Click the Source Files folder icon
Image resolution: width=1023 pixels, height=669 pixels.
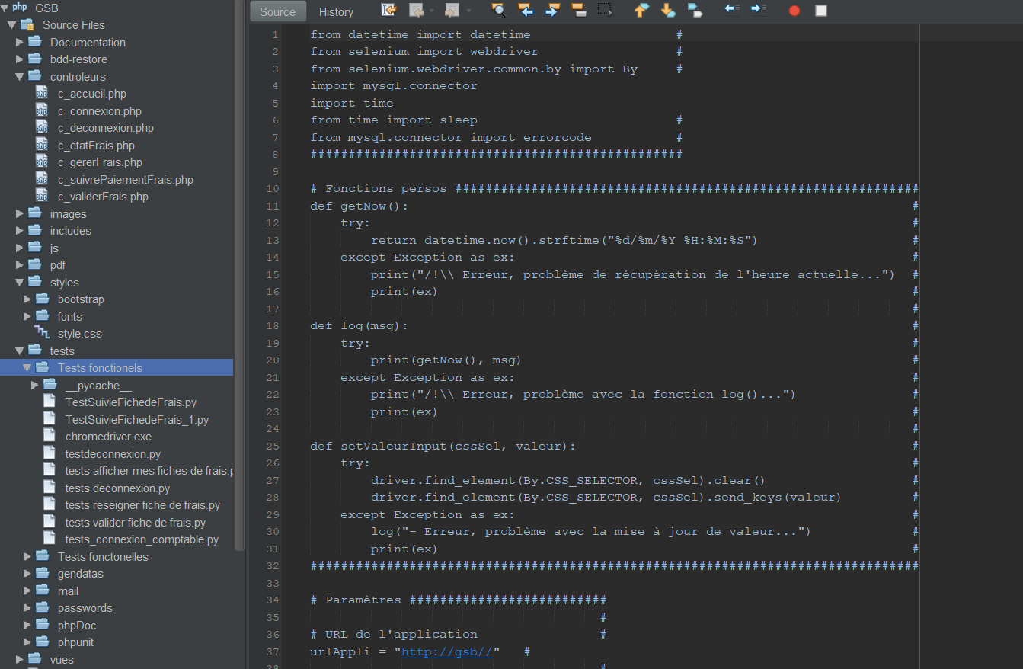click(27, 24)
